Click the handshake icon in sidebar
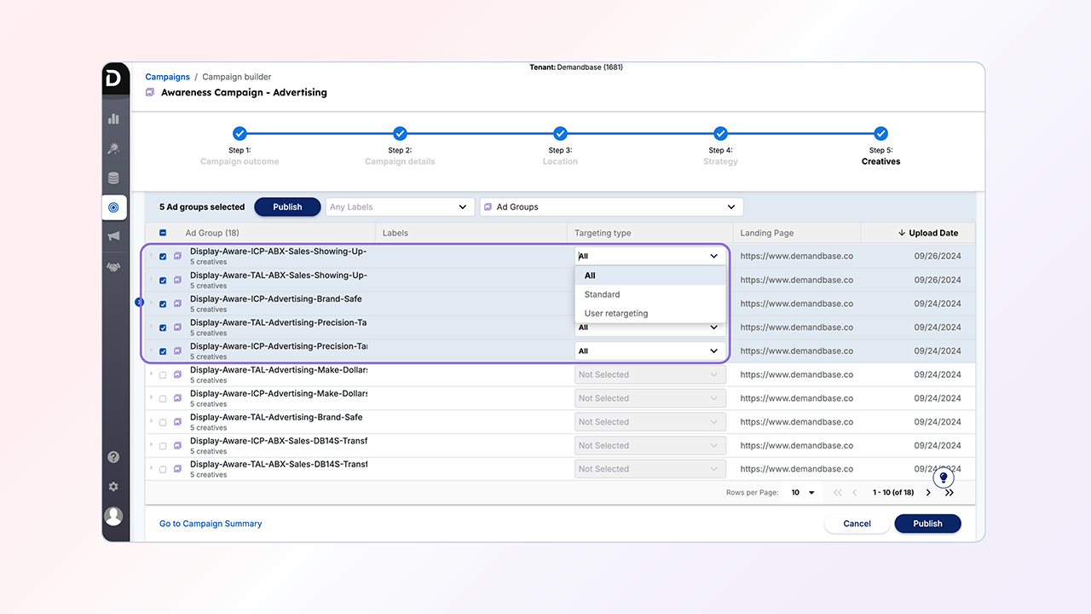1091x614 pixels. [113, 267]
